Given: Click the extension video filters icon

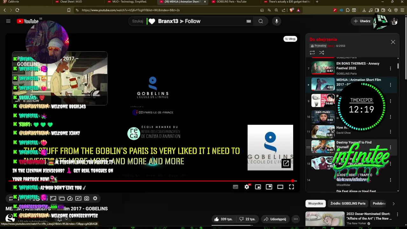Looking at the screenshot, I should [78, 198].
